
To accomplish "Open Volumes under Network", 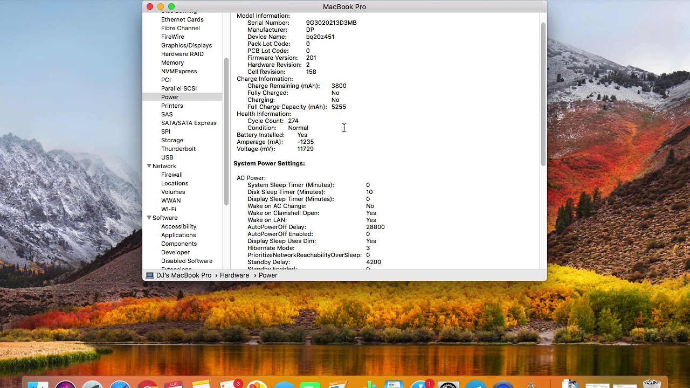I will [x=173, y=192].
